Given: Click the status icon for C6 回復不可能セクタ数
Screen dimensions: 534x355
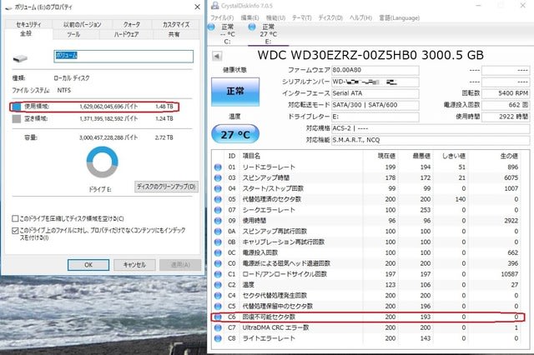Looking at the screenshot, I should coord(218,317).
